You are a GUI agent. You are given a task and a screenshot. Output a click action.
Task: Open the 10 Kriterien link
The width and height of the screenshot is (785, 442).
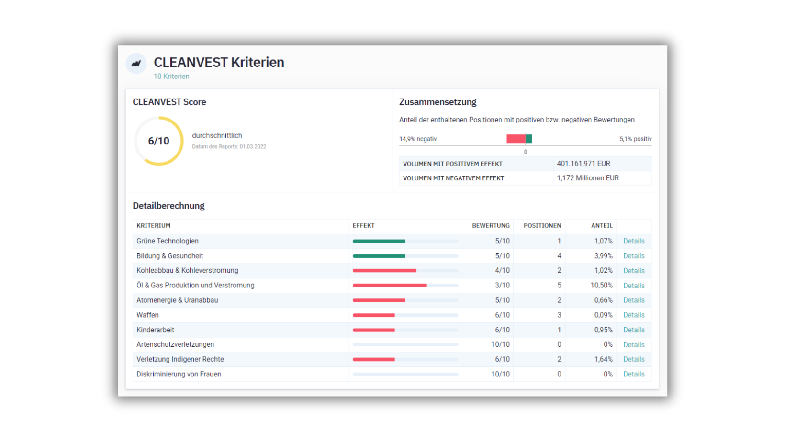point(171,77)
